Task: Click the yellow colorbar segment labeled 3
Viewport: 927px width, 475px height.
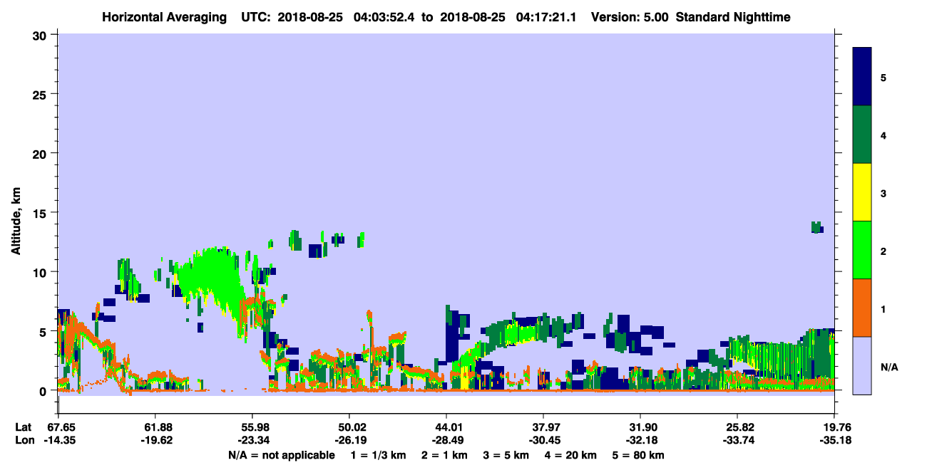Action: [862, 192]
